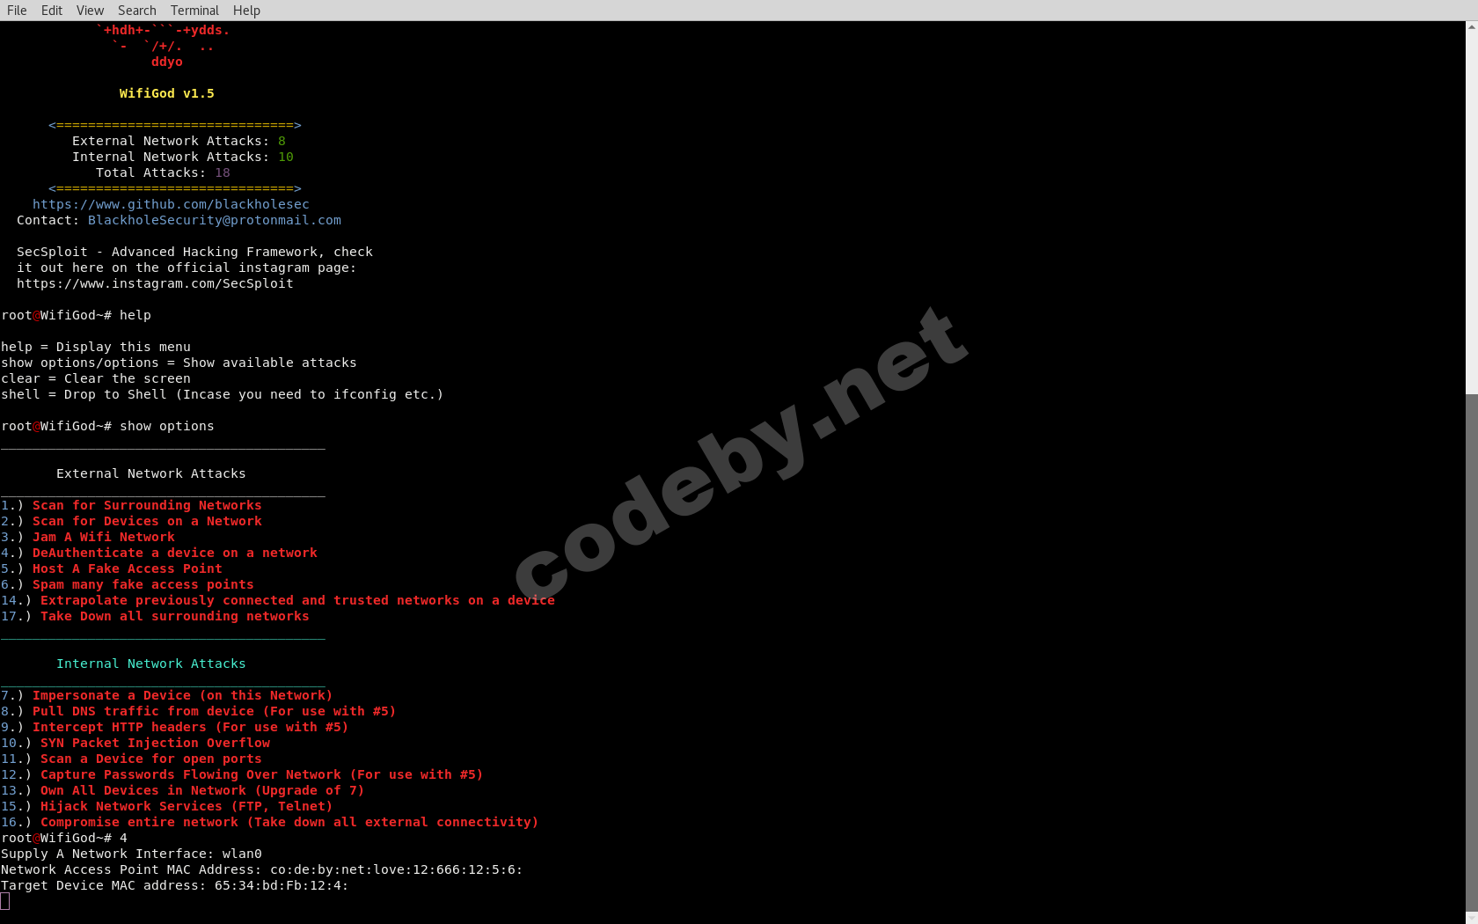Open the Search menu
This screenshot has width=1478, height=924.
pos(137,11)
